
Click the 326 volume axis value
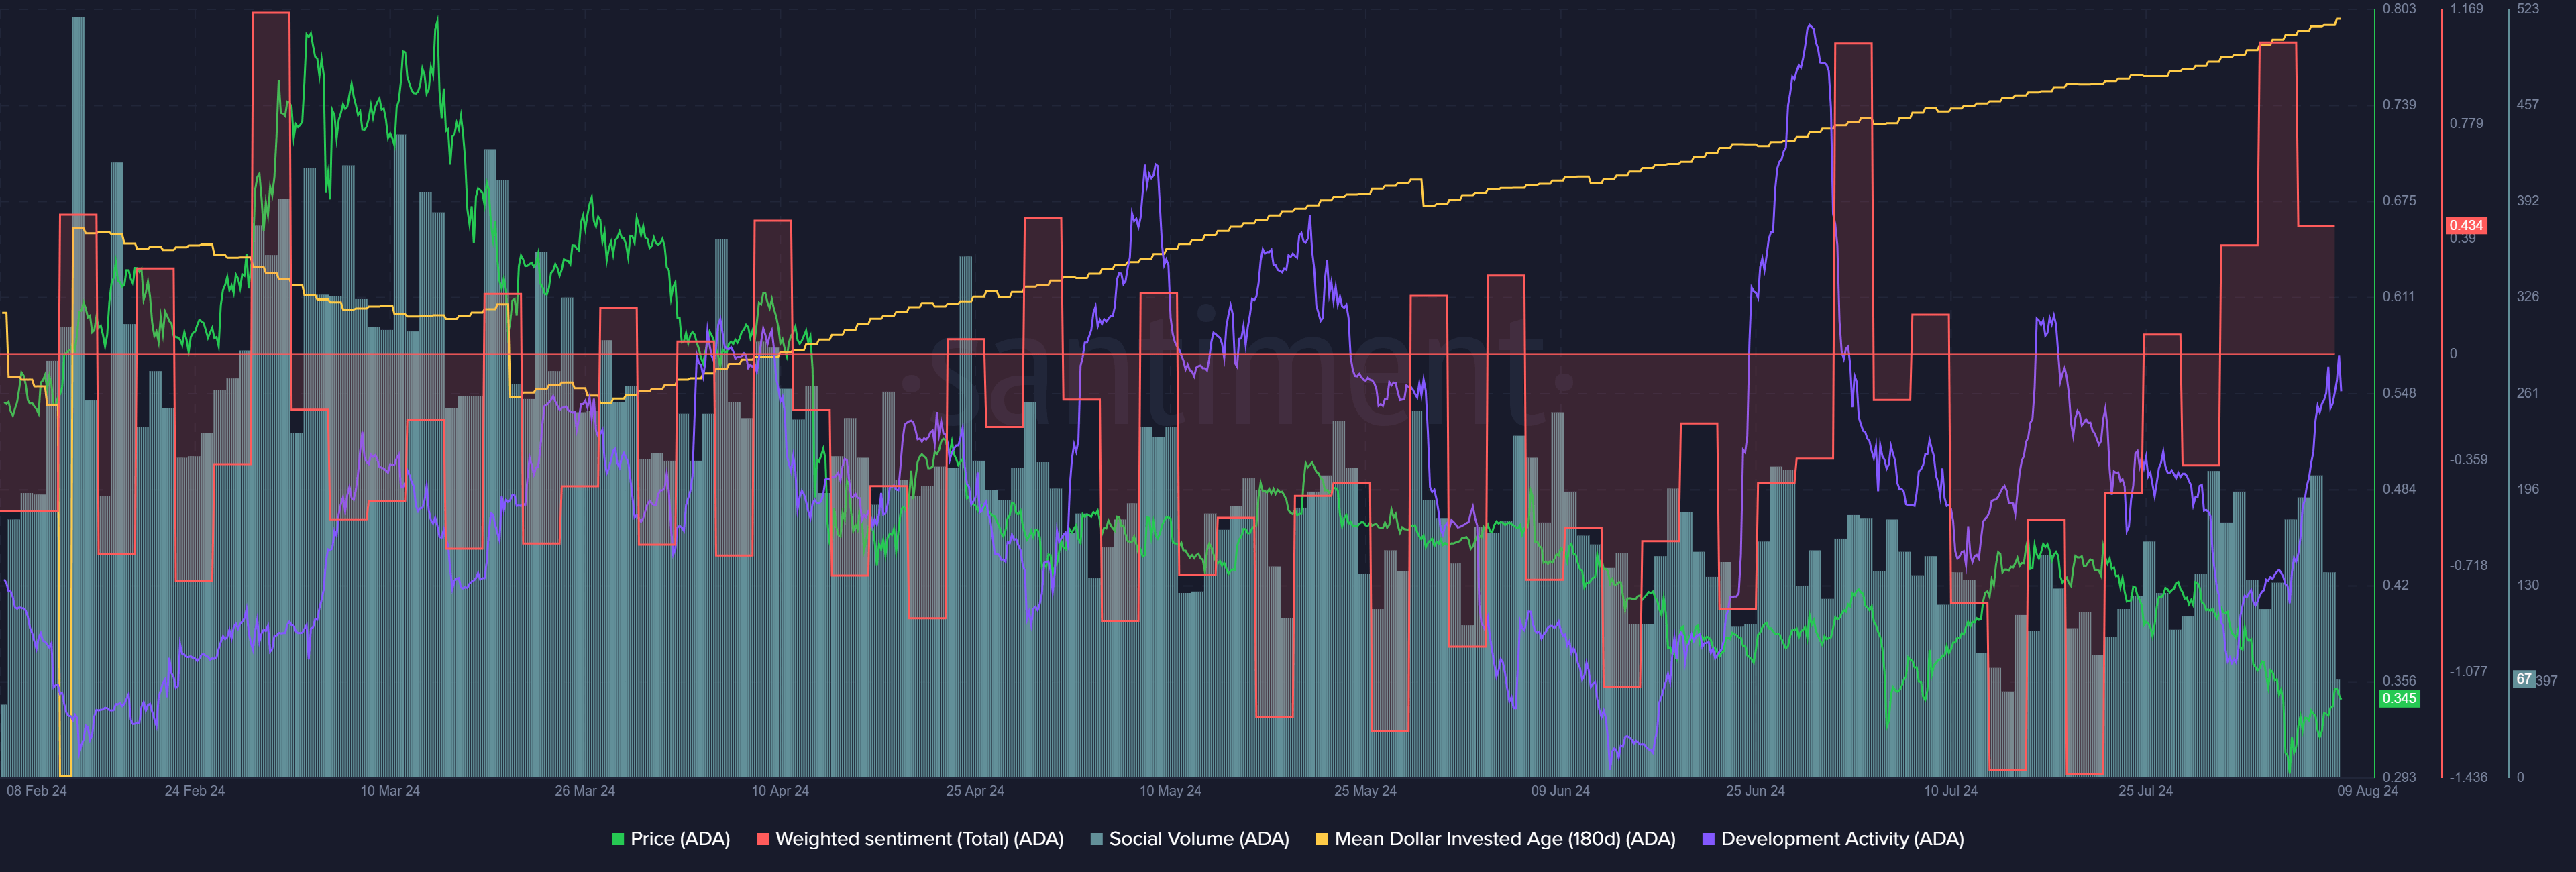click(x=2528, y=297)
